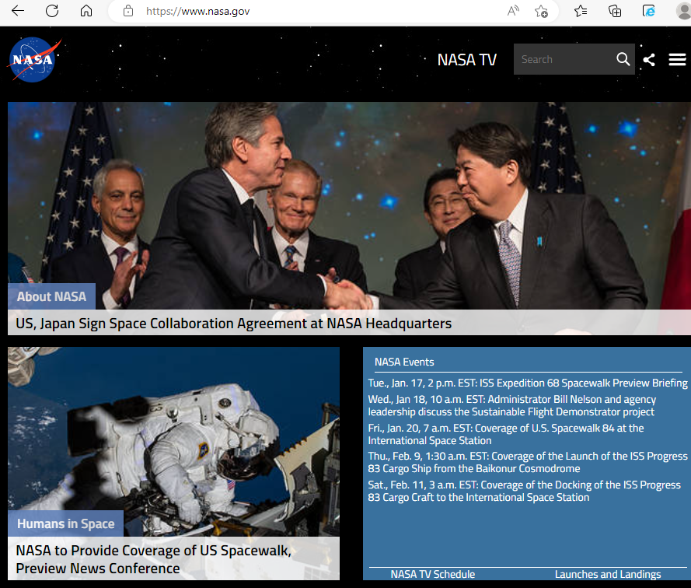Image resolution: width=691 pixels, height=588 pixels.
Task: Open Internet Explorer mode icon
Action: click(649, 11)
